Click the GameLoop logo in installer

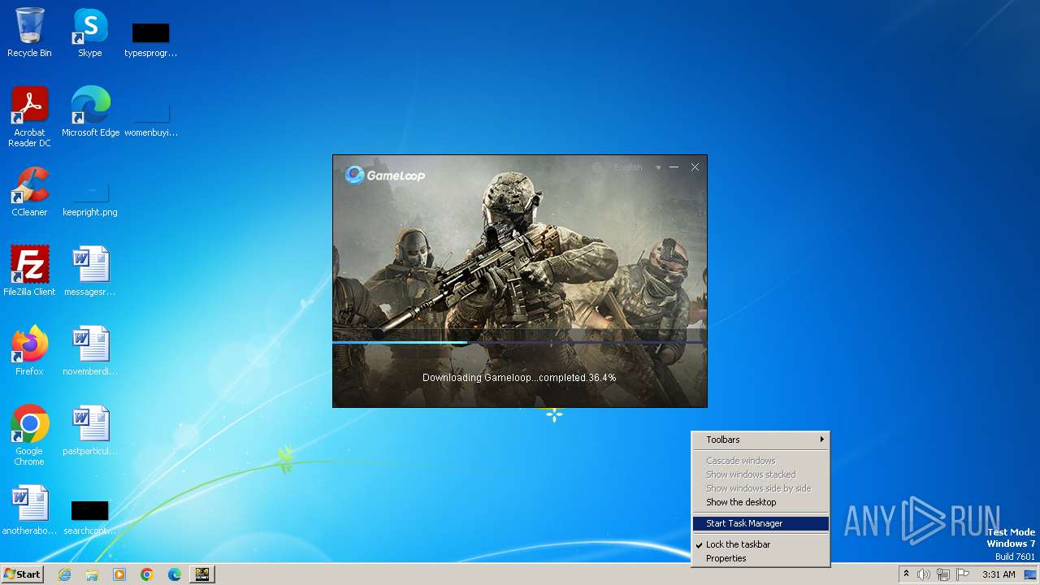click(385, 175)
